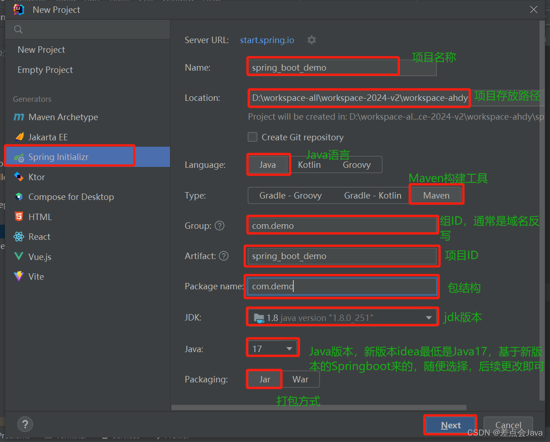Select the Jakarta EE generator icon
The width and height of the screenshot is (550, 442).
(x=19, y=137)
